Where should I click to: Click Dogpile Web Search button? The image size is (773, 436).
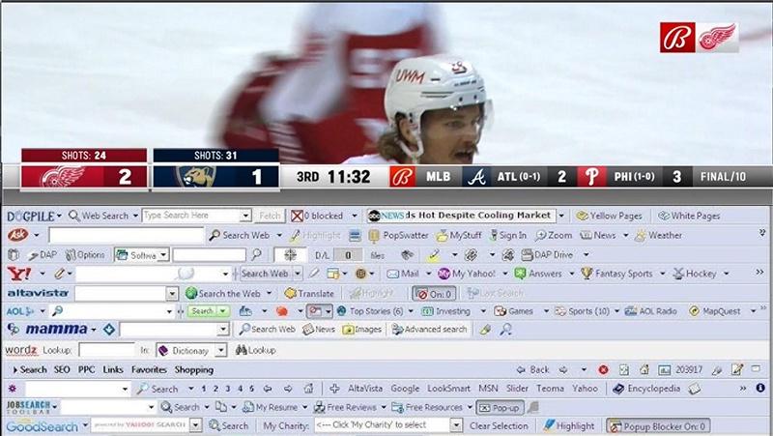point(99,216)
